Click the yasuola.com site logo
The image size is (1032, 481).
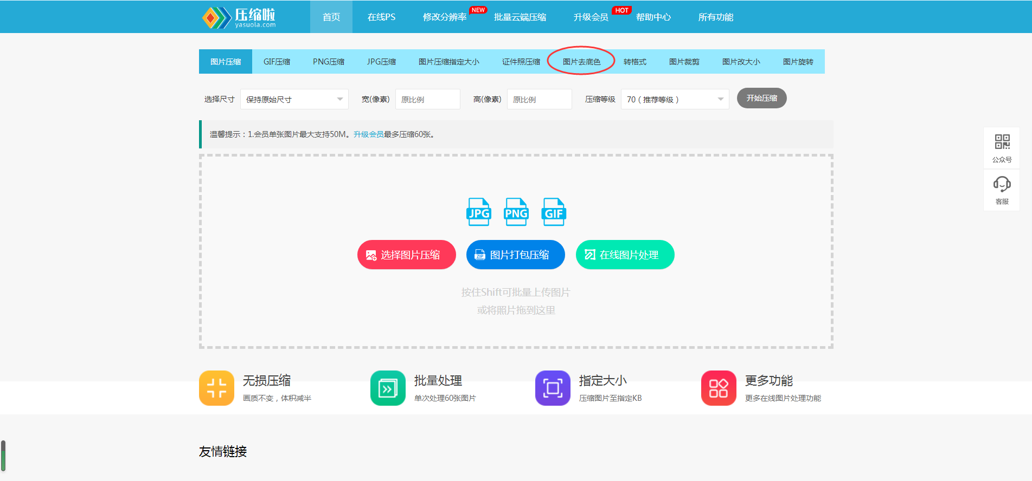pos(239,17)
